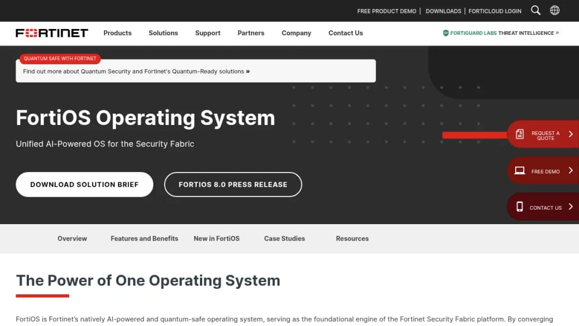Open FortiOS 8.0 Press Release
The image size is (579, 326).
pos(233,184)
